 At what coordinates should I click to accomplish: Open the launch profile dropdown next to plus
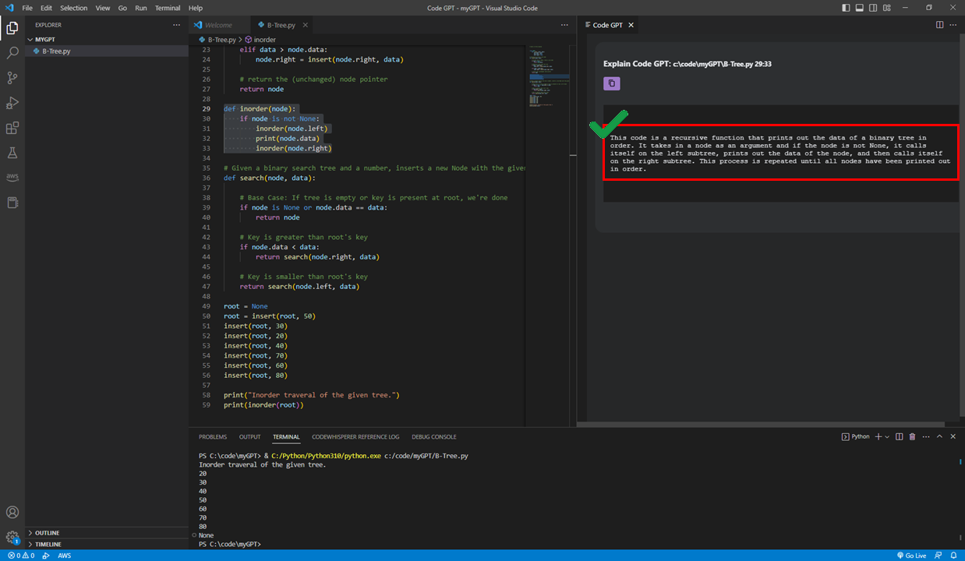[887, 437]
